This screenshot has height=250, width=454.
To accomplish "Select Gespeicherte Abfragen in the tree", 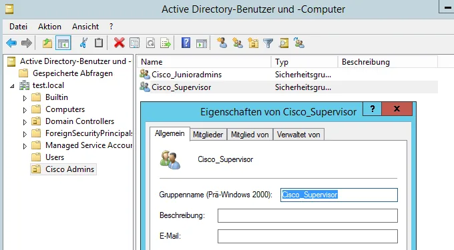I will 73,73.
